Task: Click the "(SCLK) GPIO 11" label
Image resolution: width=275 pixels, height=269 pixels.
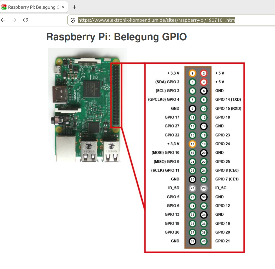Action: coord(165,170)
